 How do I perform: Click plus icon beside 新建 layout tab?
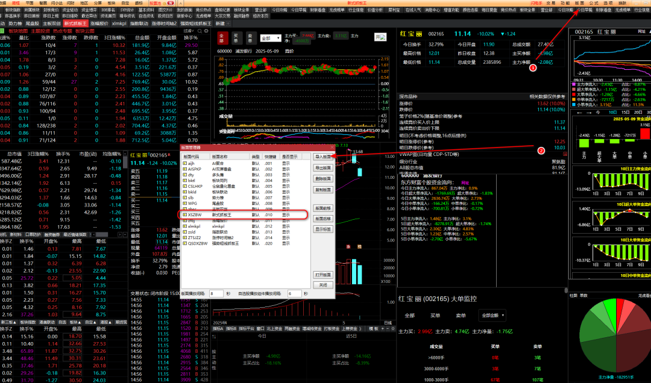228,23
